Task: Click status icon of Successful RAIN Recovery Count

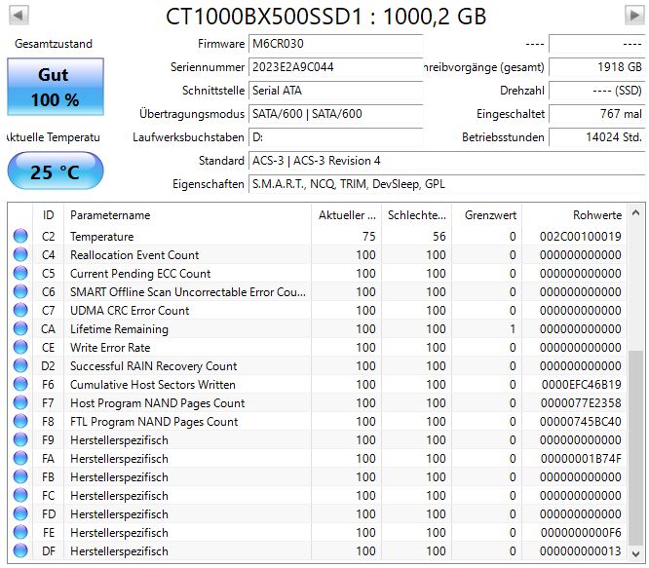Action: click(x=20, y=365)
